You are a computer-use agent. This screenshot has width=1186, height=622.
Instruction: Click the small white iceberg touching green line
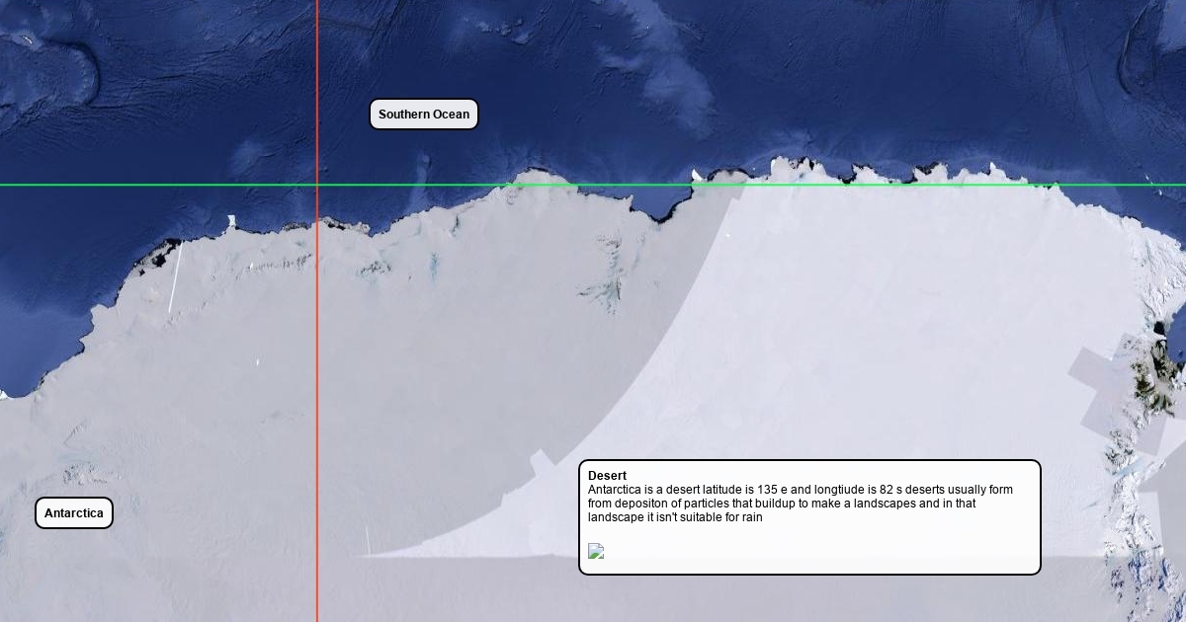click(x=698, y=177)
